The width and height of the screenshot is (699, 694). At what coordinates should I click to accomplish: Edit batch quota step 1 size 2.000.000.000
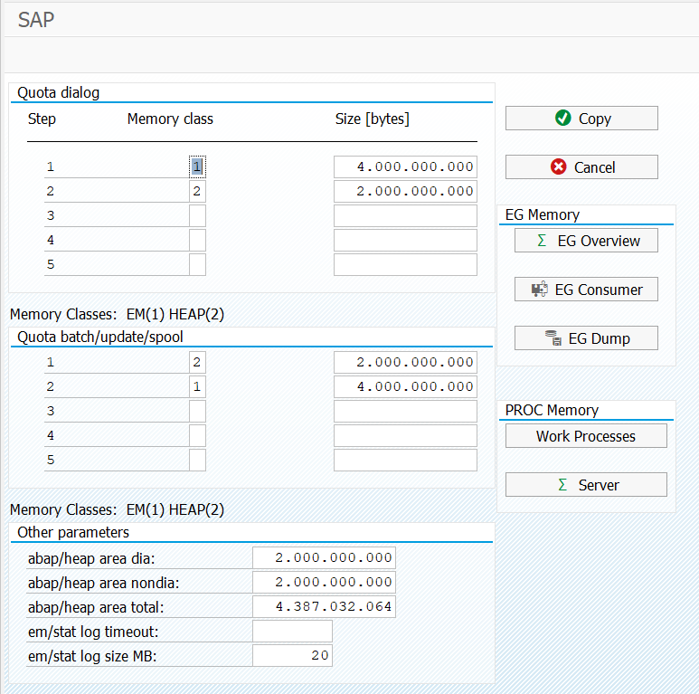[x=405, y=362]
